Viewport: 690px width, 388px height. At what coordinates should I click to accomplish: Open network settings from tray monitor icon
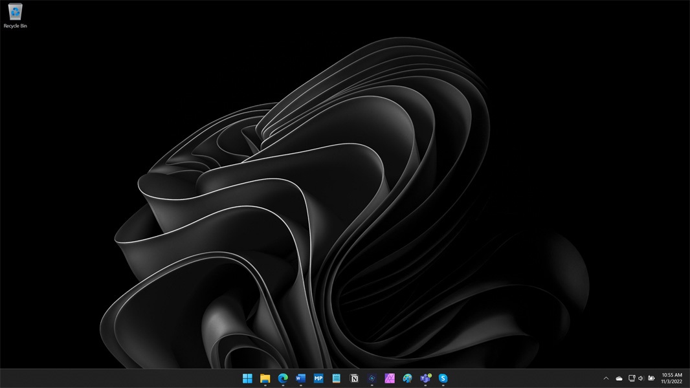pos(632,378)
